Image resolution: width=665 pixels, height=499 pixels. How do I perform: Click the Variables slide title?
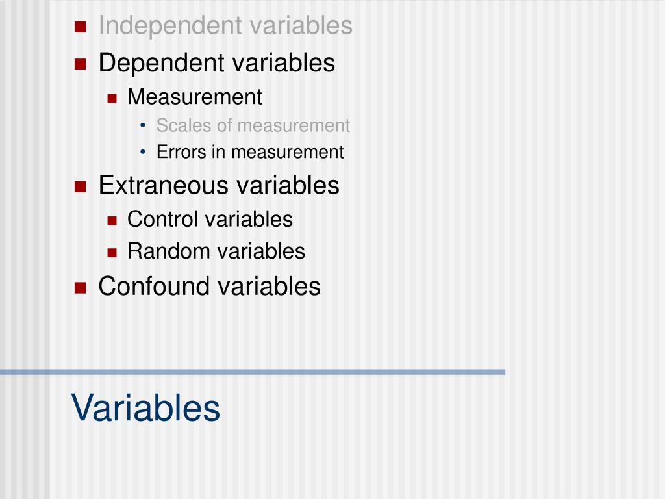[x=145, y=408]
